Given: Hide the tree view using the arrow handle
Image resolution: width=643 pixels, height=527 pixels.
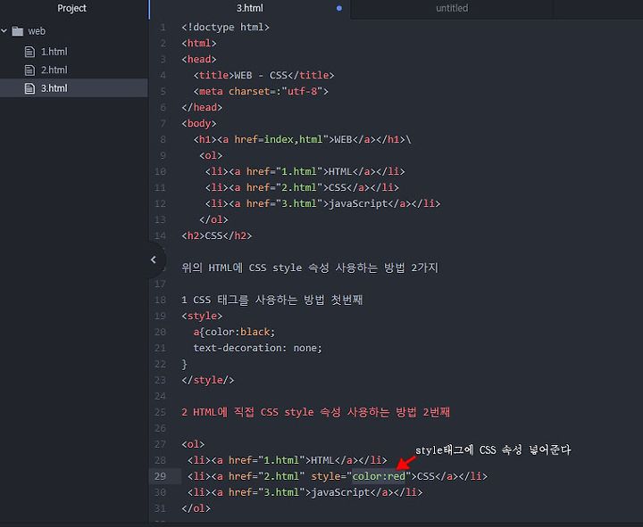Looking at the screenshot, I should click(154, 259).
